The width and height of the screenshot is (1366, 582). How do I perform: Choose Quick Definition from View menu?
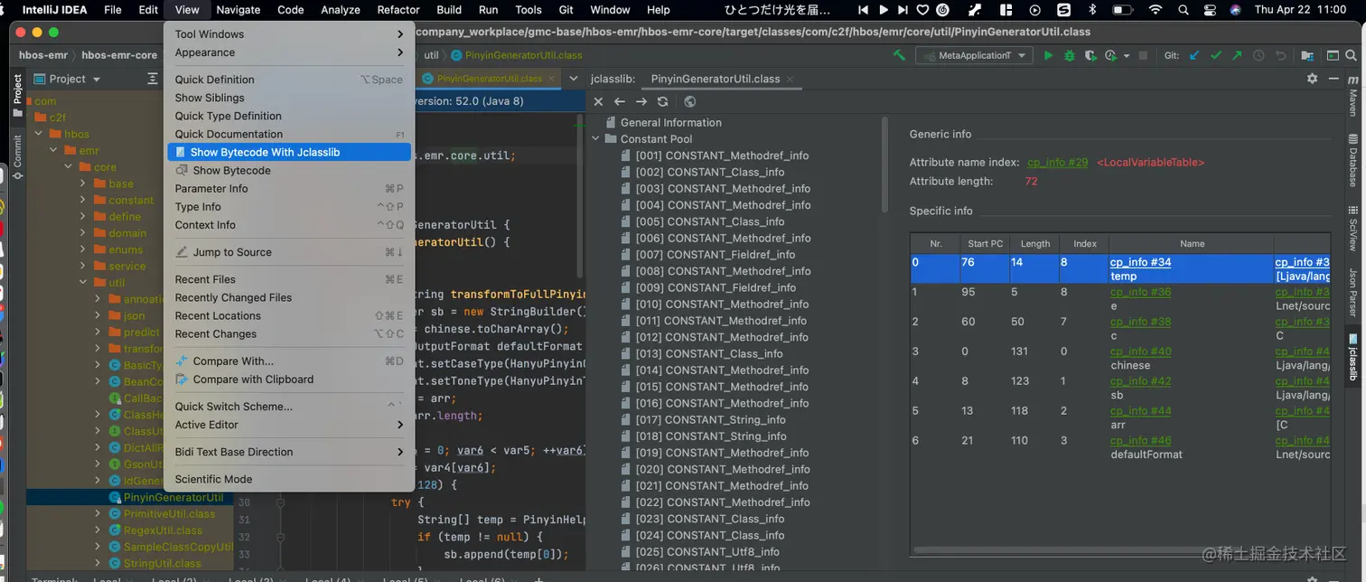289,80
